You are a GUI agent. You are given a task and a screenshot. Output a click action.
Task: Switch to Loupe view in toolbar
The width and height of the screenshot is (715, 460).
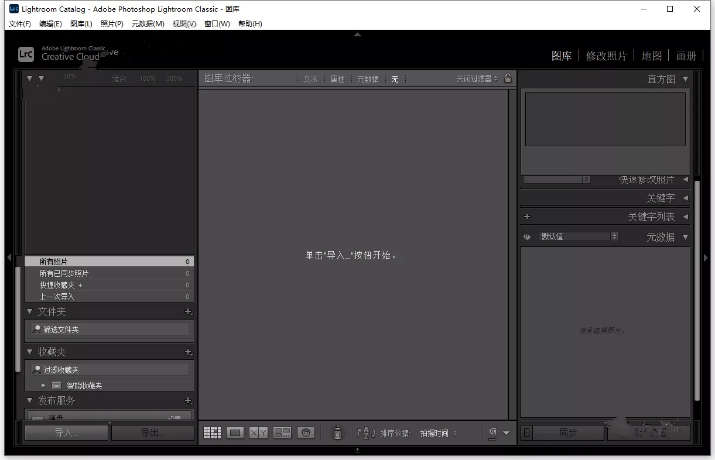click(235, 433)
